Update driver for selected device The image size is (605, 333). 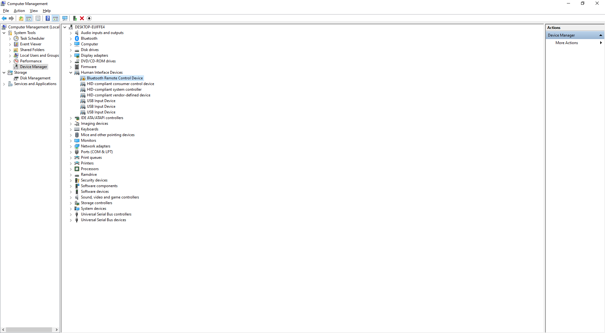point(75,18)
